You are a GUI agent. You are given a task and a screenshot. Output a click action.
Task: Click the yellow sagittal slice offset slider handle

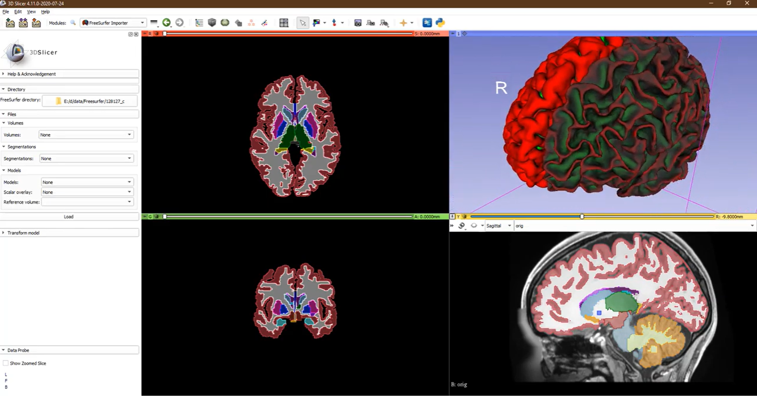click(582, 216)
